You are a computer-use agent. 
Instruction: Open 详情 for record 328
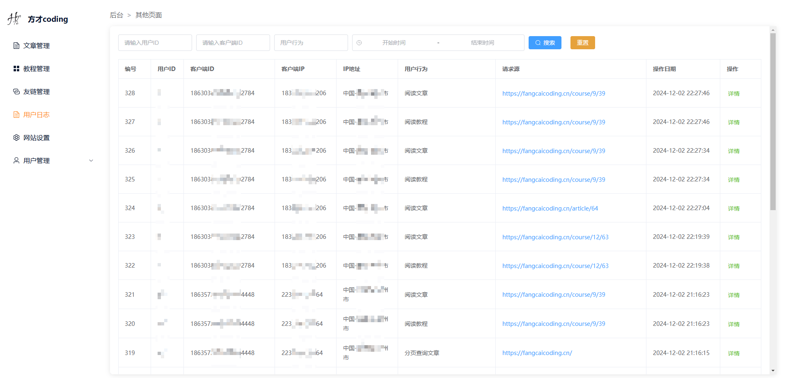pyautogui.click(x=733, y=94)
